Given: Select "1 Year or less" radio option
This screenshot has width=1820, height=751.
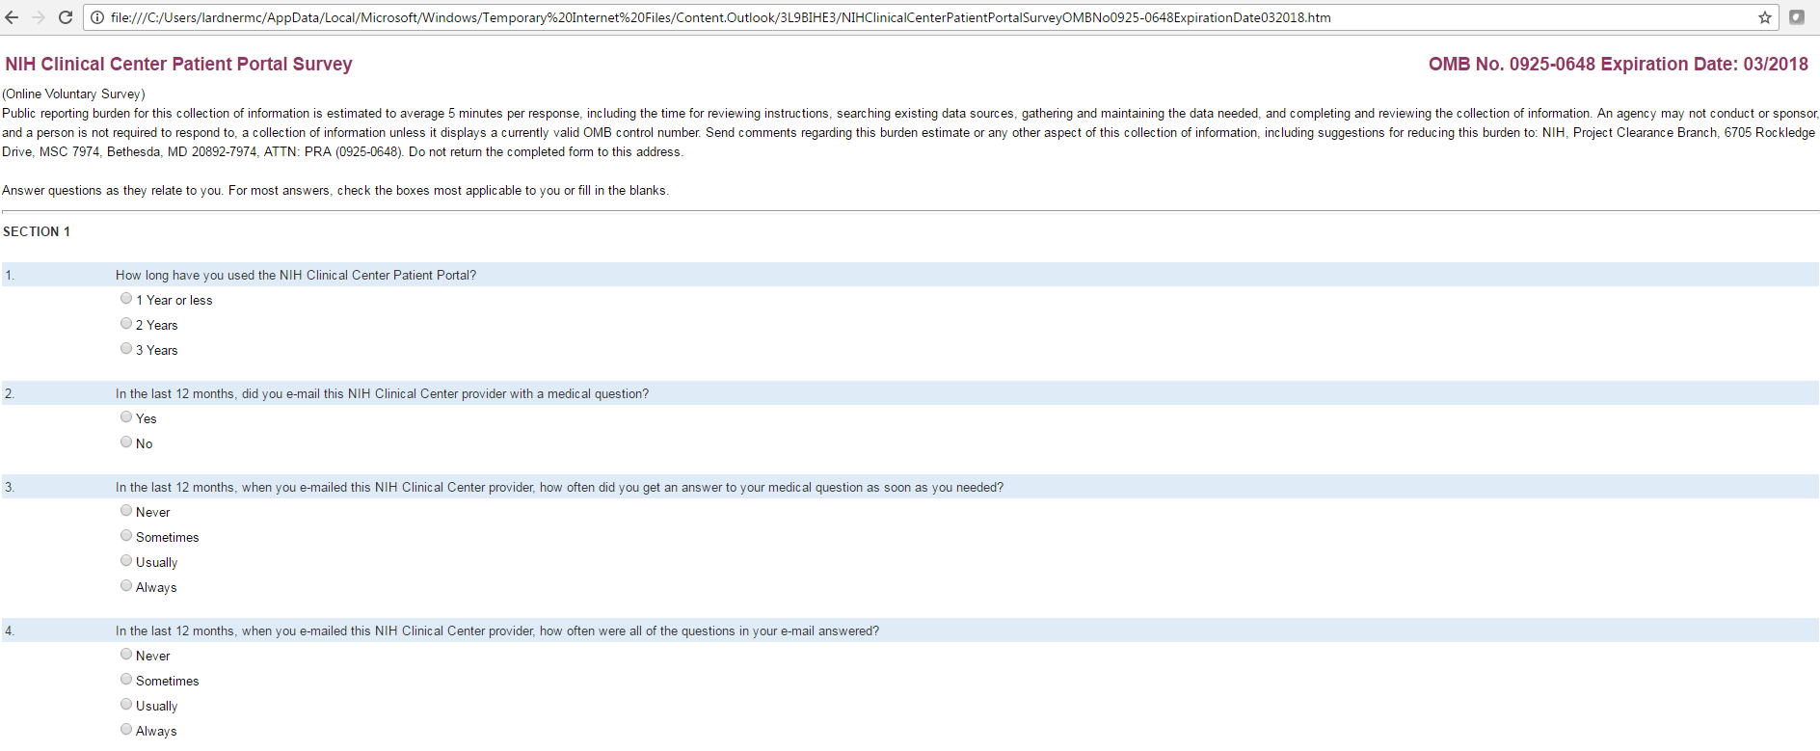Looking at the screenshot, I should (126, 299).
